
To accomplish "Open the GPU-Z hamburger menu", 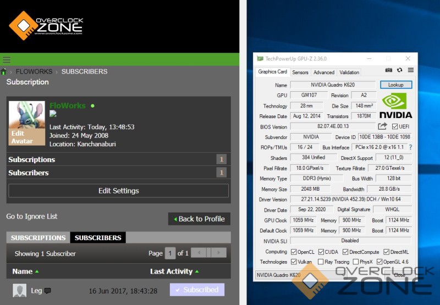I will click(410, 70).
